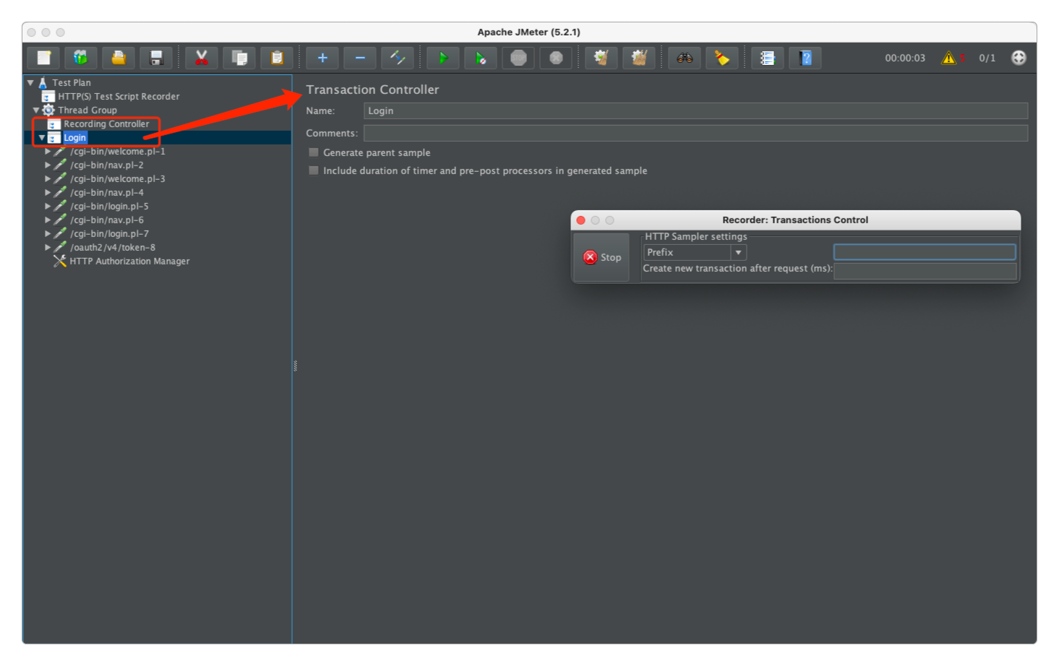Open the Prefix dropdown in recorder dialog
Viewport: 1059px width, 666px height.
tap(738, 252)
